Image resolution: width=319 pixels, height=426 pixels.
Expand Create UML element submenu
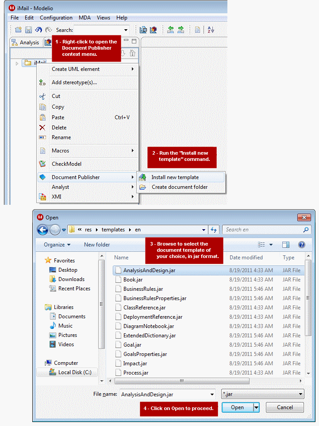coord(87,69)
